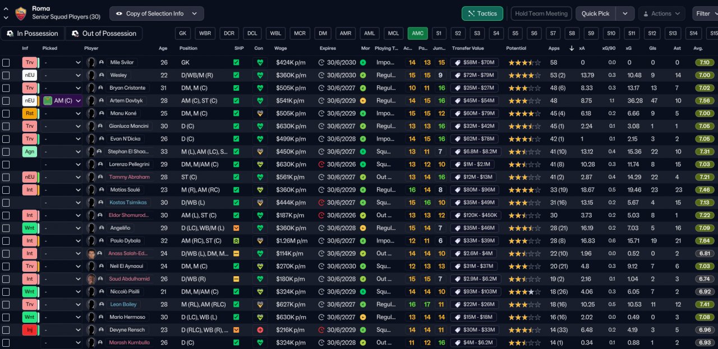Toggle the green SHP checkbox for Gianluca Mancini
This screenshot has height=349, width=718.
236,127
